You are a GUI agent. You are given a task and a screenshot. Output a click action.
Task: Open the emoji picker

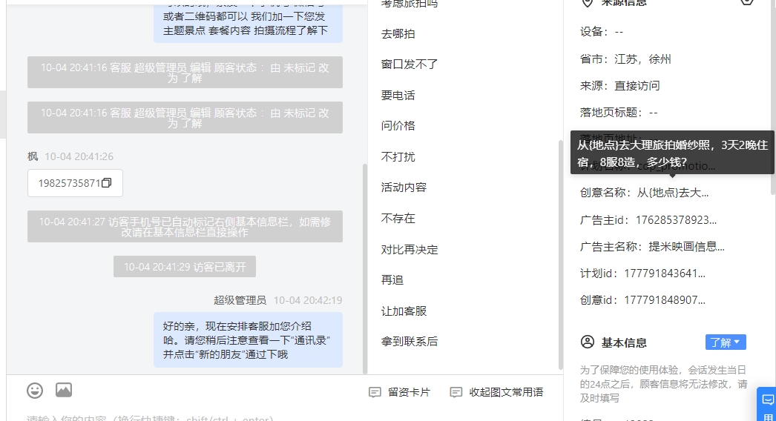[35, 391]
